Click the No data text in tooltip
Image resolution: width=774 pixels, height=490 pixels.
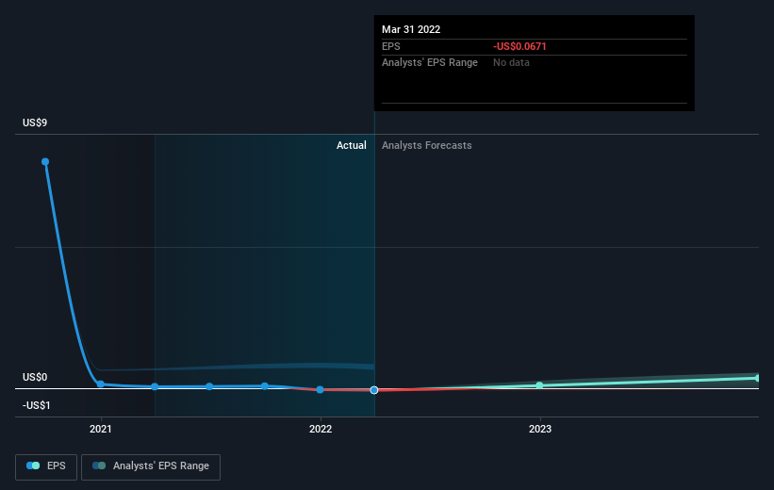(511, 63)
